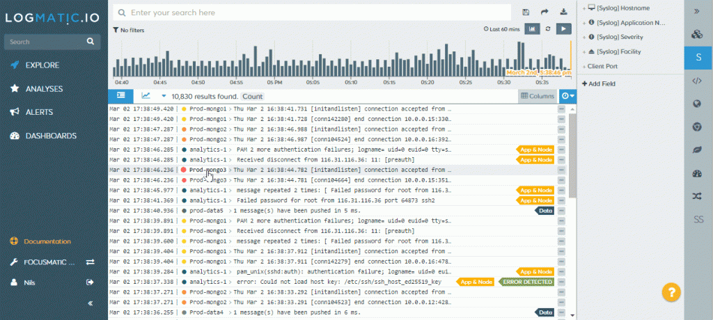Open the clock dropdown next to Columns
Viewport: 713px width, 320px height.
567,96
